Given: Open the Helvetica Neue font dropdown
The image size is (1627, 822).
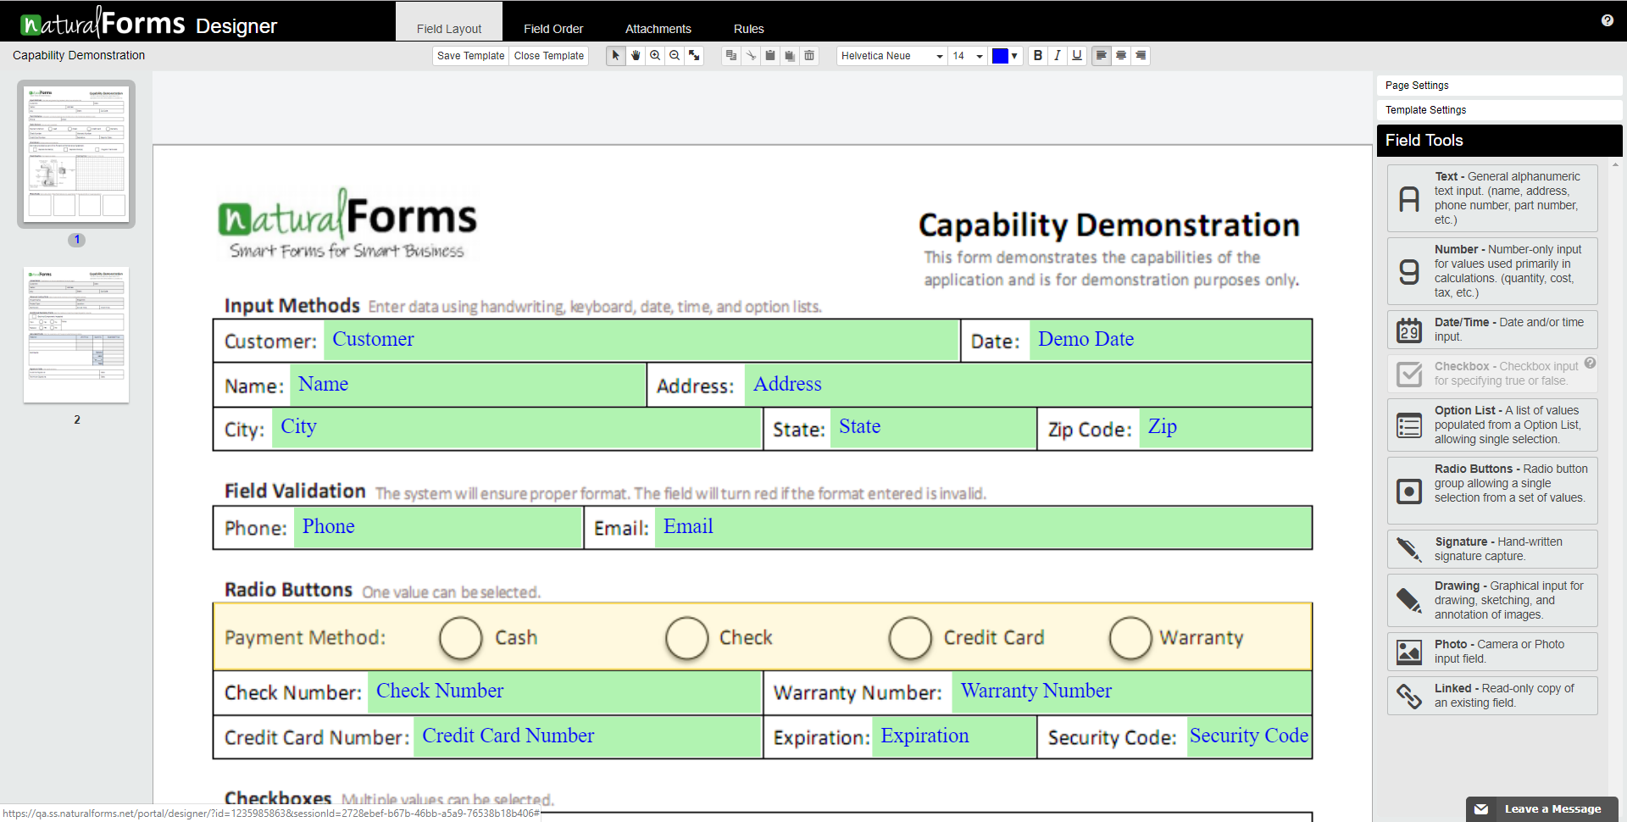Looking at the screenshot, I should coord(891,56).
